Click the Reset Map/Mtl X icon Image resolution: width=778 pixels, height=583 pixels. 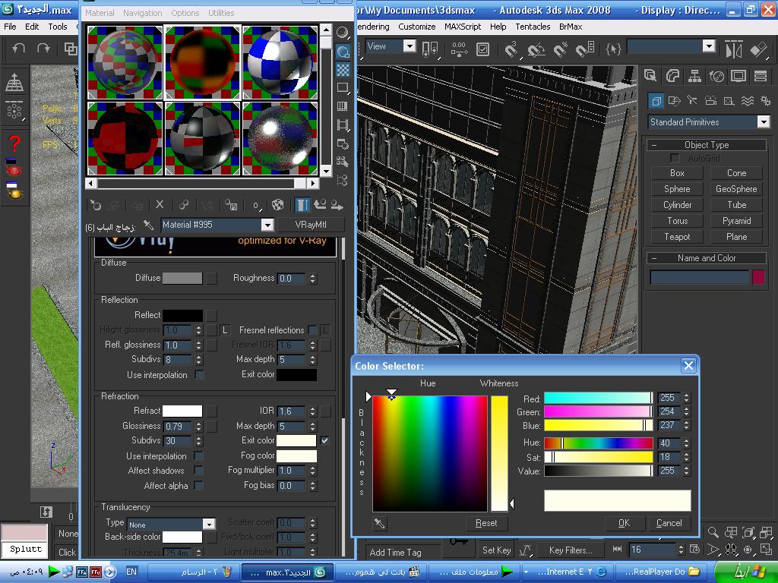160,204
